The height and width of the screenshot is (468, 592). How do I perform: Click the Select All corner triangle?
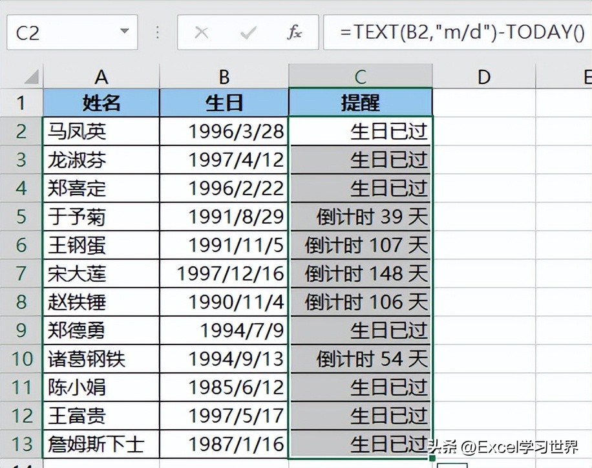(32, 76)
